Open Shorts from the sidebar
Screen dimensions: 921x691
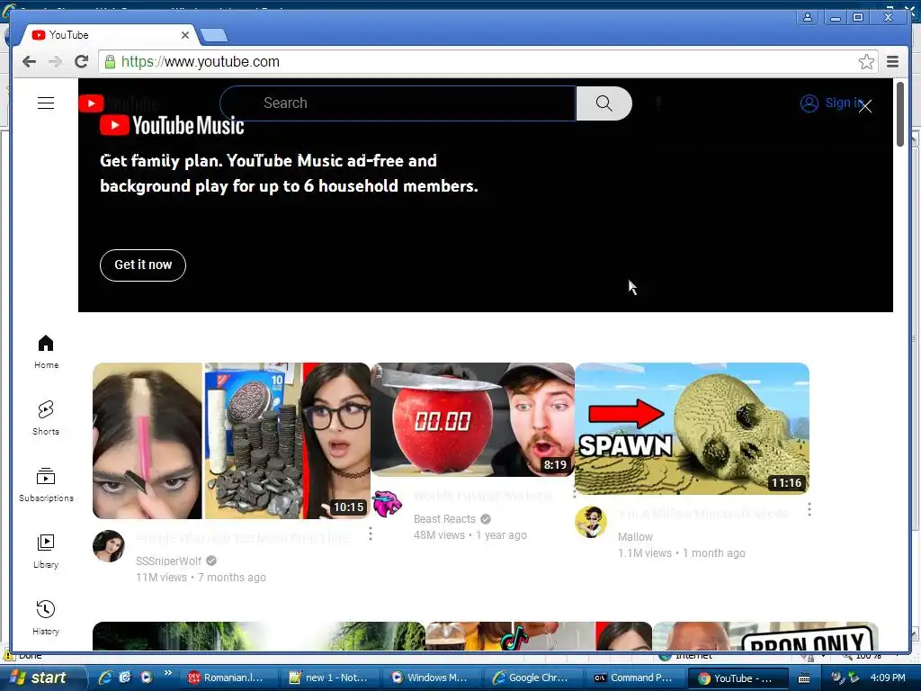[x=46, y=417]
